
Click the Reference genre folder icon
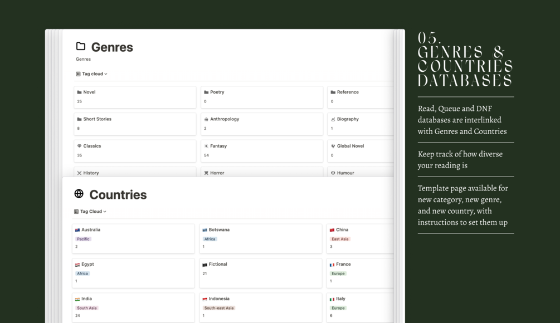(333, 92)
